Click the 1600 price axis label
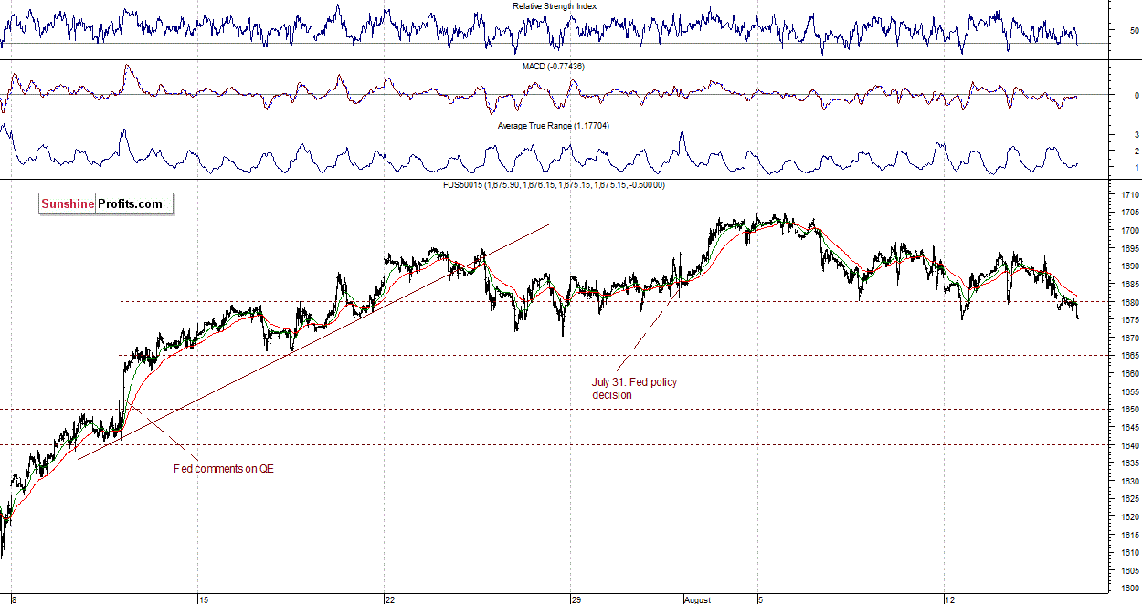The image size is (1142, 604). [1129, 588]
